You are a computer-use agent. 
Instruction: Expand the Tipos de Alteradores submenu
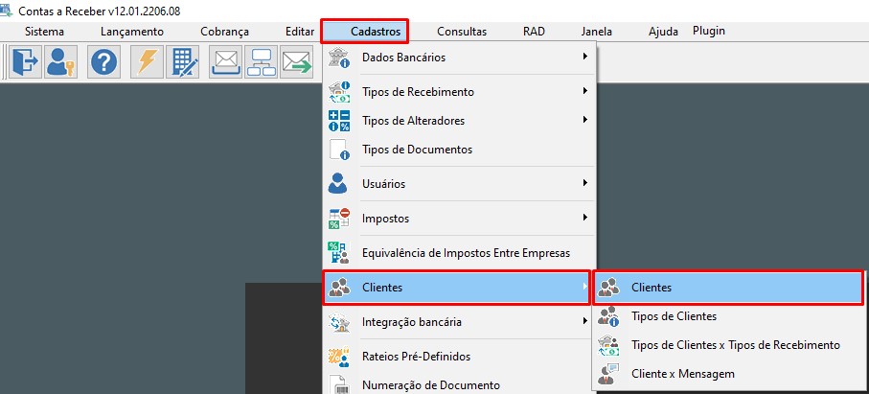click(458, 120)
